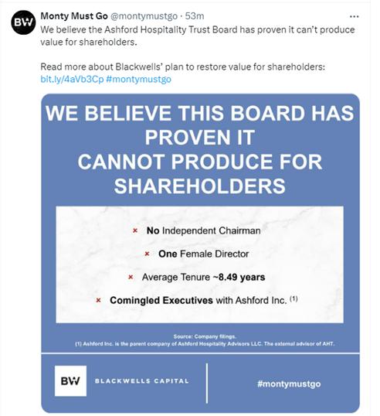
Task: Open the three-dot more options menu
Action: [x=354, y=16]
